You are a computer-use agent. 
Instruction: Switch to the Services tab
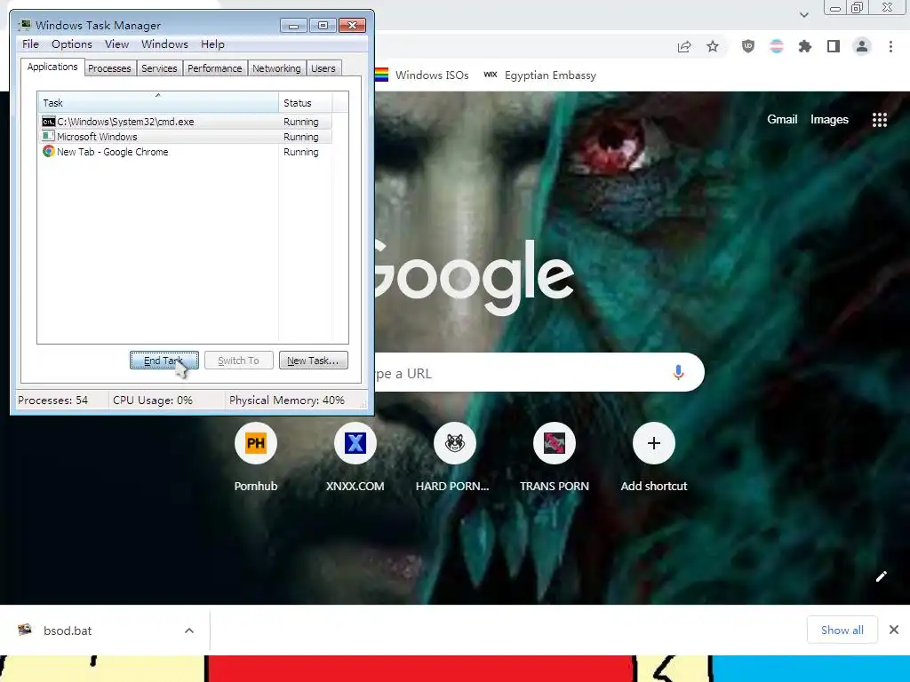[159, 68]
